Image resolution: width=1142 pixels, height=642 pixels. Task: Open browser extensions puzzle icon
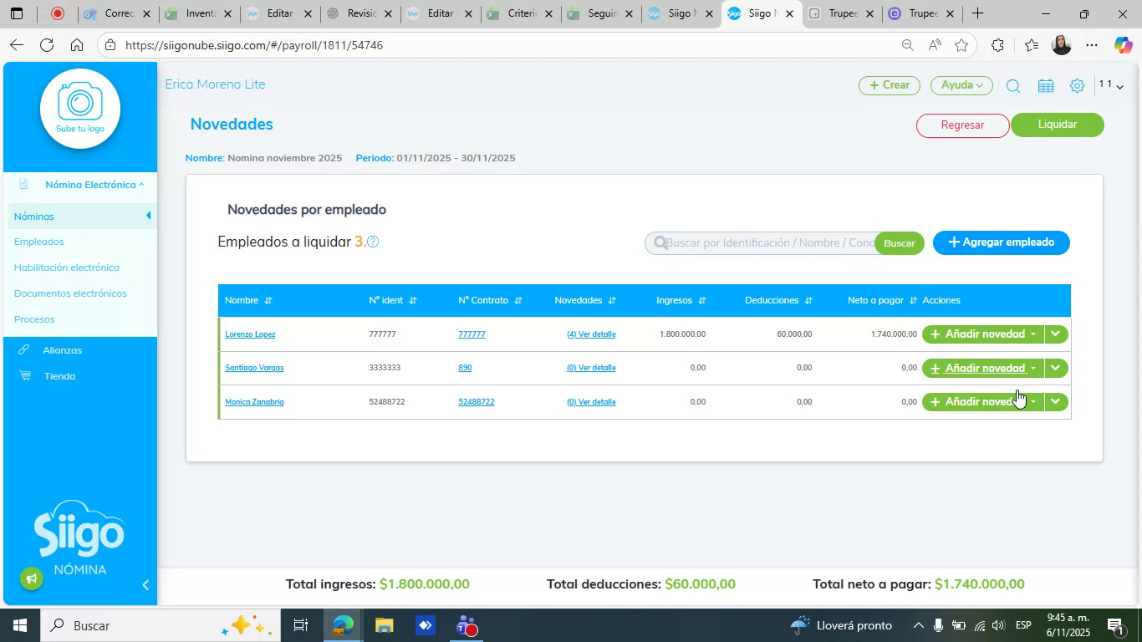point(997,45)
